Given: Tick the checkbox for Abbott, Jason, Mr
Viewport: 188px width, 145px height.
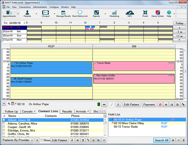Looking at the screenshot, I should (x=4, y=120).
